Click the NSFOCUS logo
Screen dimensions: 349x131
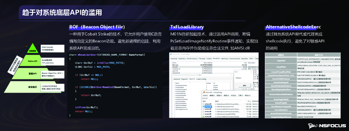[327, 126]
